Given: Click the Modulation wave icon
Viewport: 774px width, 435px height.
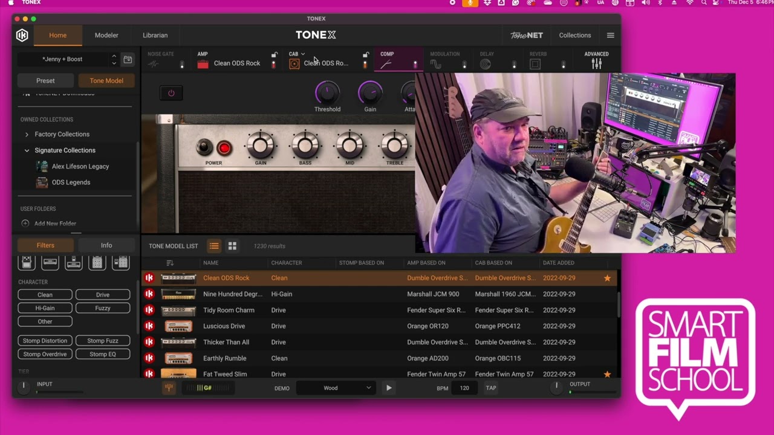Looking at the screenshot, I should tap(435, 64).
